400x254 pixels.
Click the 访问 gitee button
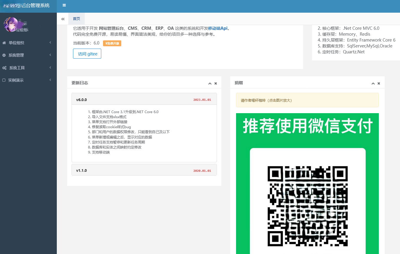point(87,54)
